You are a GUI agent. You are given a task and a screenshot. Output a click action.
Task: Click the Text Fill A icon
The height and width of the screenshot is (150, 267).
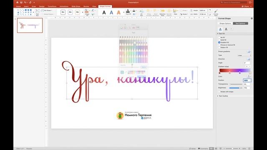pos(128,11)
